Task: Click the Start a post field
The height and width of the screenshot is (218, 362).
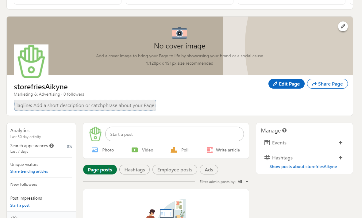Action: point(174,134)
